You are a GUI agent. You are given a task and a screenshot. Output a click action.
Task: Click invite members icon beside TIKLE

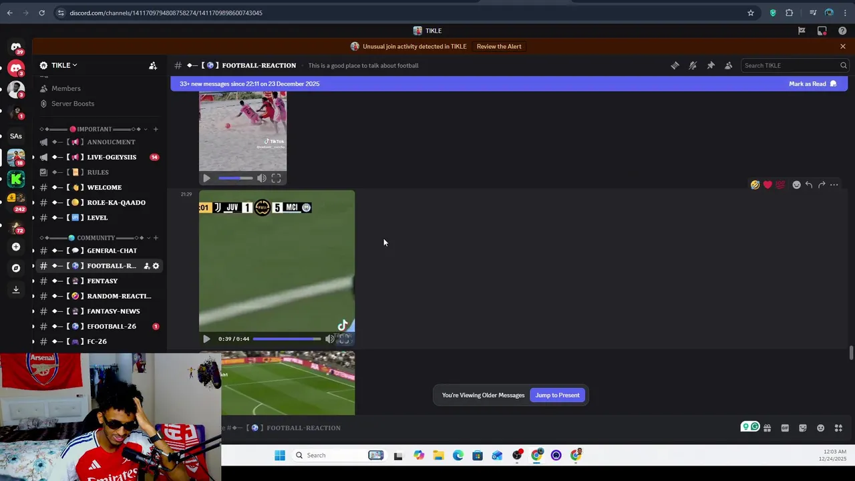153,65
